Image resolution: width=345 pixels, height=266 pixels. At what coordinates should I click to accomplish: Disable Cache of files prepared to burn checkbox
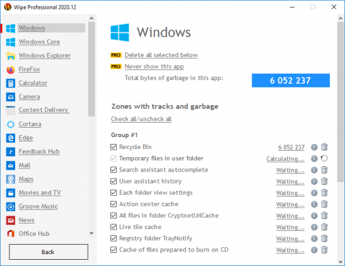click(x=114, y=250)
